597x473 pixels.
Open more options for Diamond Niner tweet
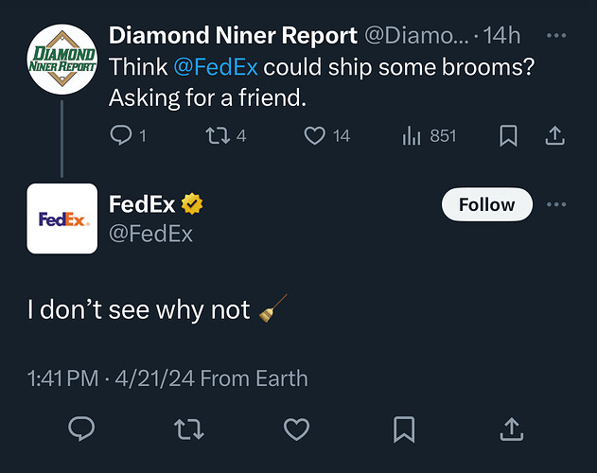coord(556,36)
